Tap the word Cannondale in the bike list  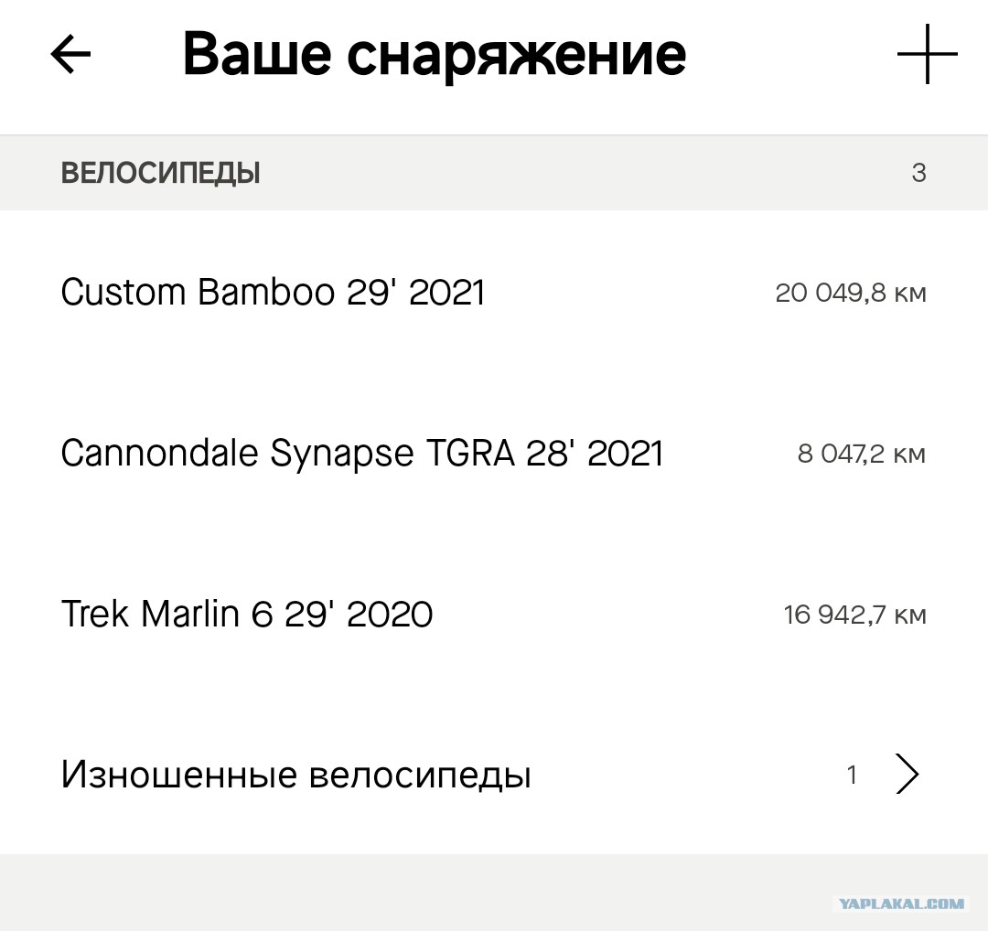point(159,454)
